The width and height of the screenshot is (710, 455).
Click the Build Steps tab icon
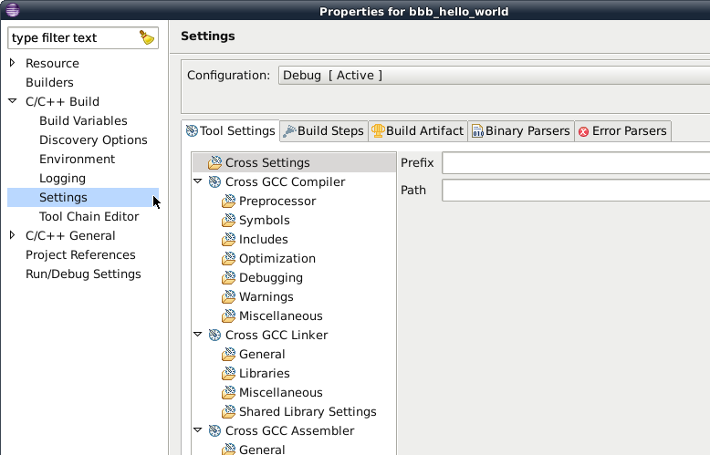point(289,130)
